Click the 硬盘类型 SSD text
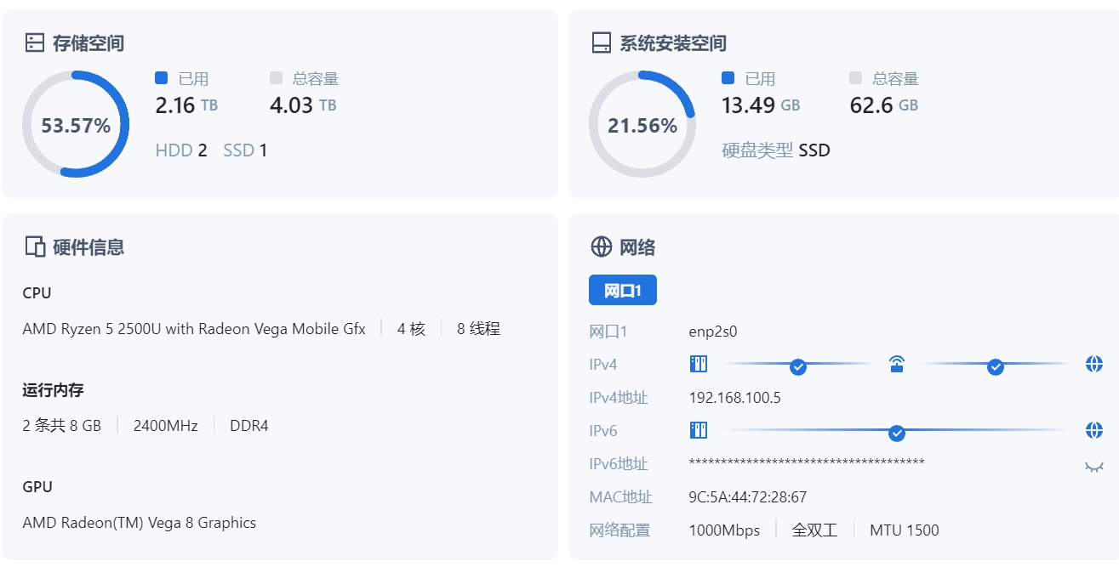 click(776, 150)
